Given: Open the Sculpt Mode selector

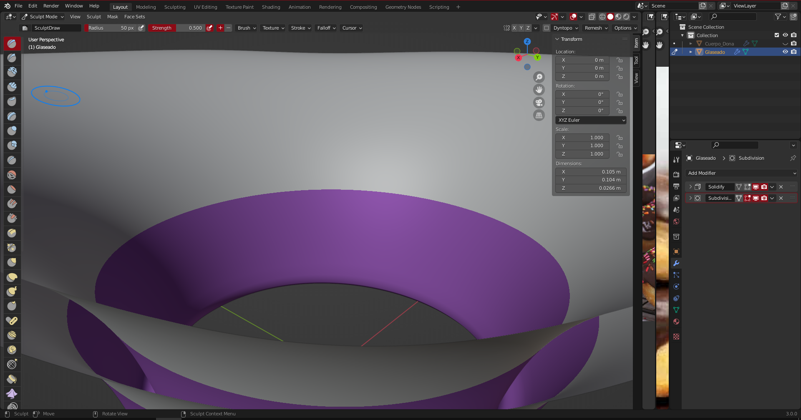Looking at the screenshot, I should [43, 17].
